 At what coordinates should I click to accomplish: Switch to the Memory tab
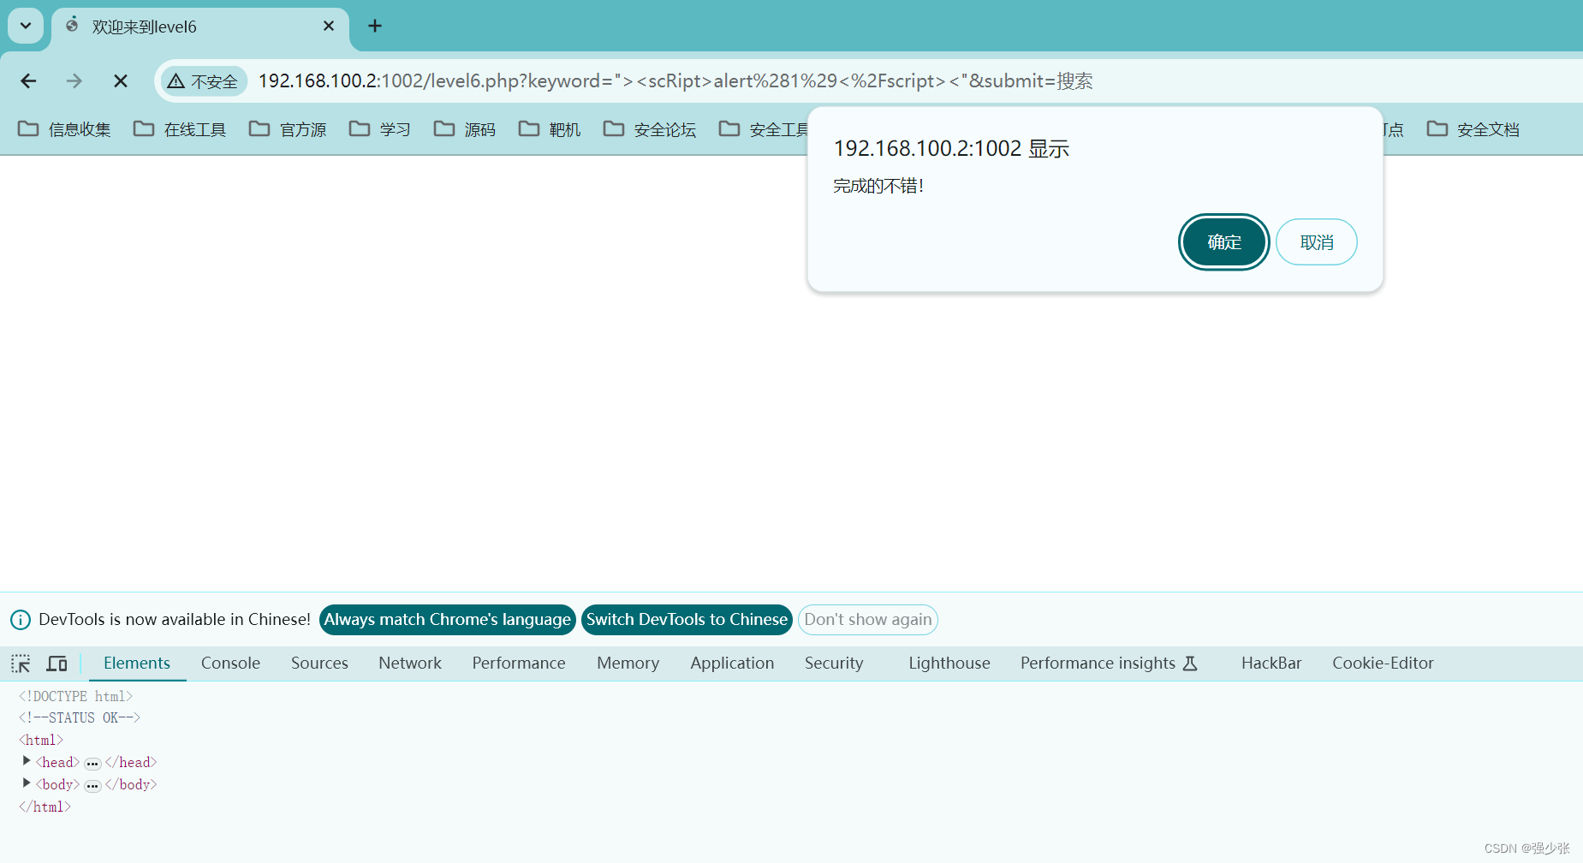tap(628, 664)
